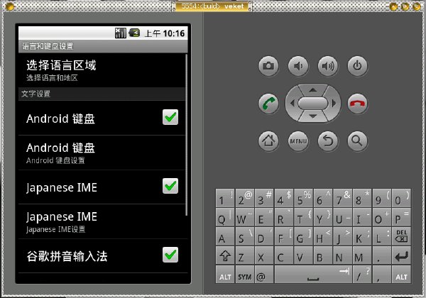Lower volume with the volume-down button
The width and height of the screenshot is (426, 298).
tap(298, 66)
